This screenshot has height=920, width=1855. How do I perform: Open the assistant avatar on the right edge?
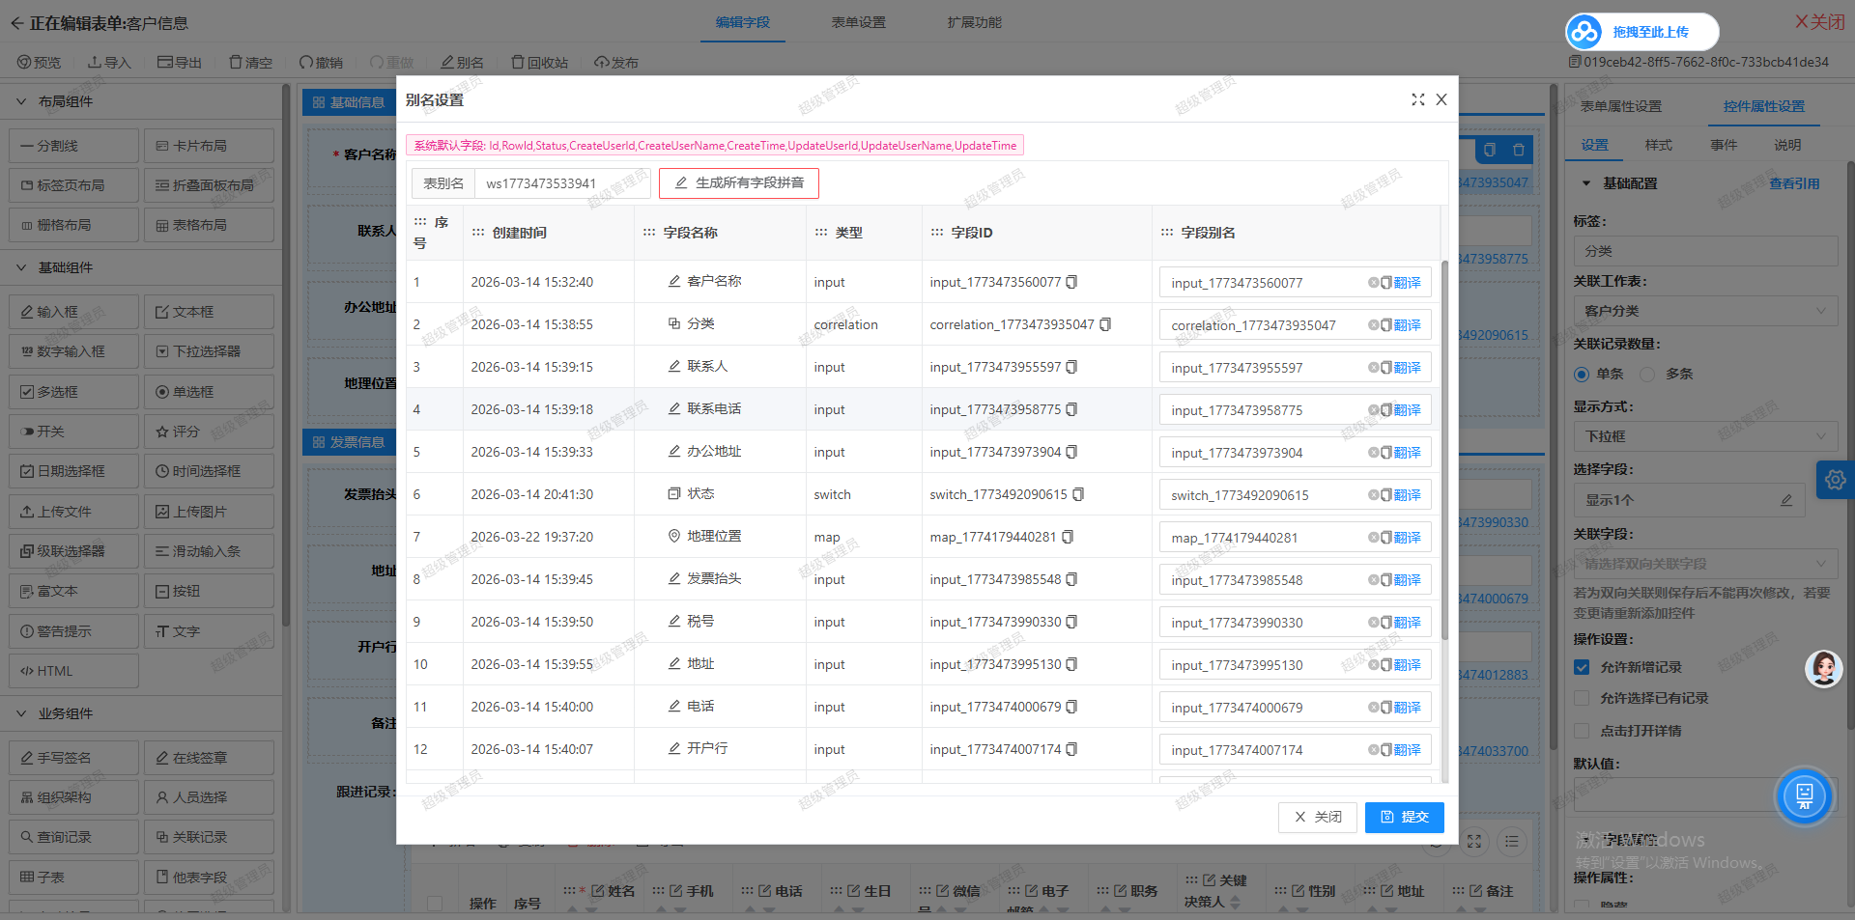(x=1824, y=668)
